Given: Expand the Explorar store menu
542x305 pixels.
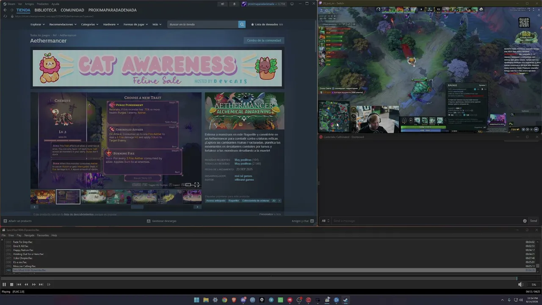Looking at the screenshot, I should [37, 24].
